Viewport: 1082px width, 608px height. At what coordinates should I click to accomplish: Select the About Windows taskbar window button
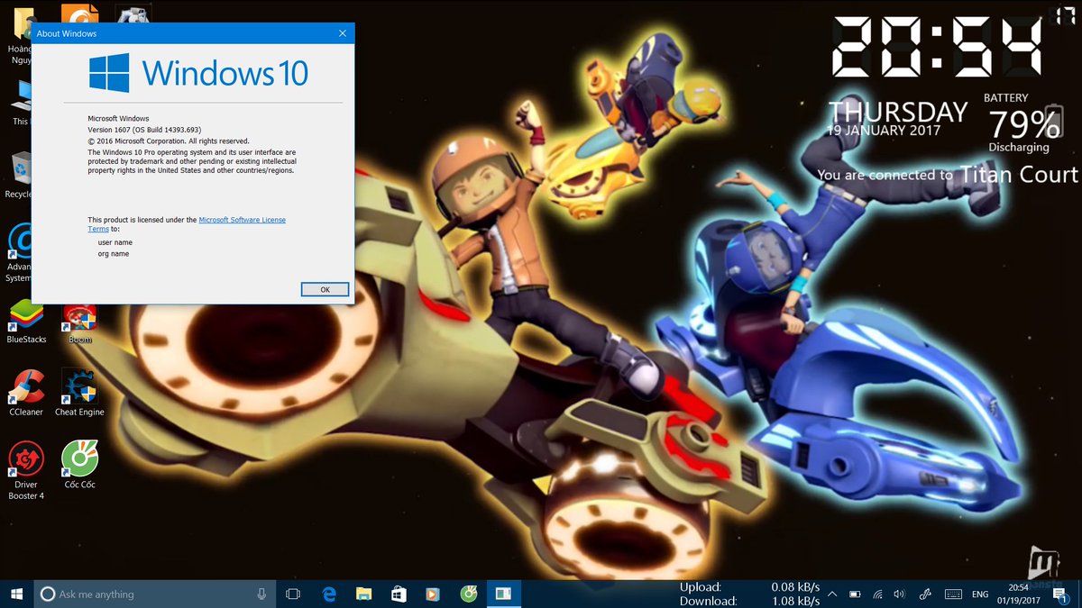503,594
